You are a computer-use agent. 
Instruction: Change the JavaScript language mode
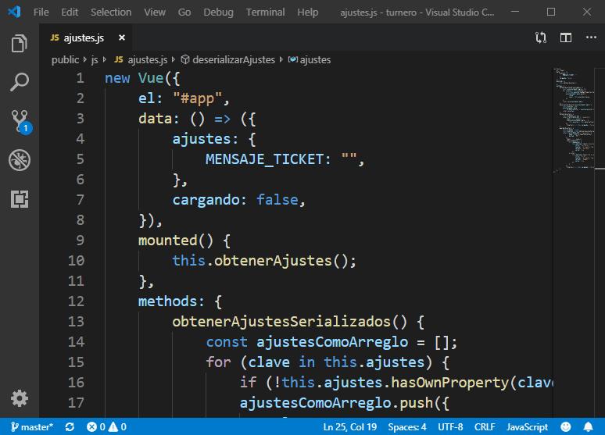click(527, 427)
